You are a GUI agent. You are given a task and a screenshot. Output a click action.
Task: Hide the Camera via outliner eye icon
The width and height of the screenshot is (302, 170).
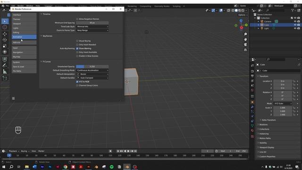pyautogui.click(x=295, y=21)
